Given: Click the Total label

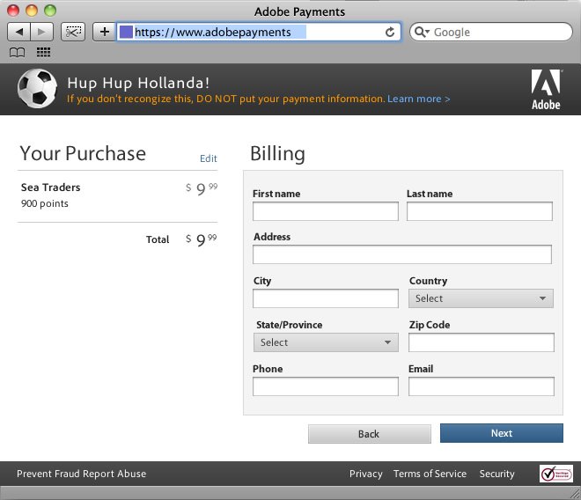Looking at the screenshot, I should click(158, 239).
